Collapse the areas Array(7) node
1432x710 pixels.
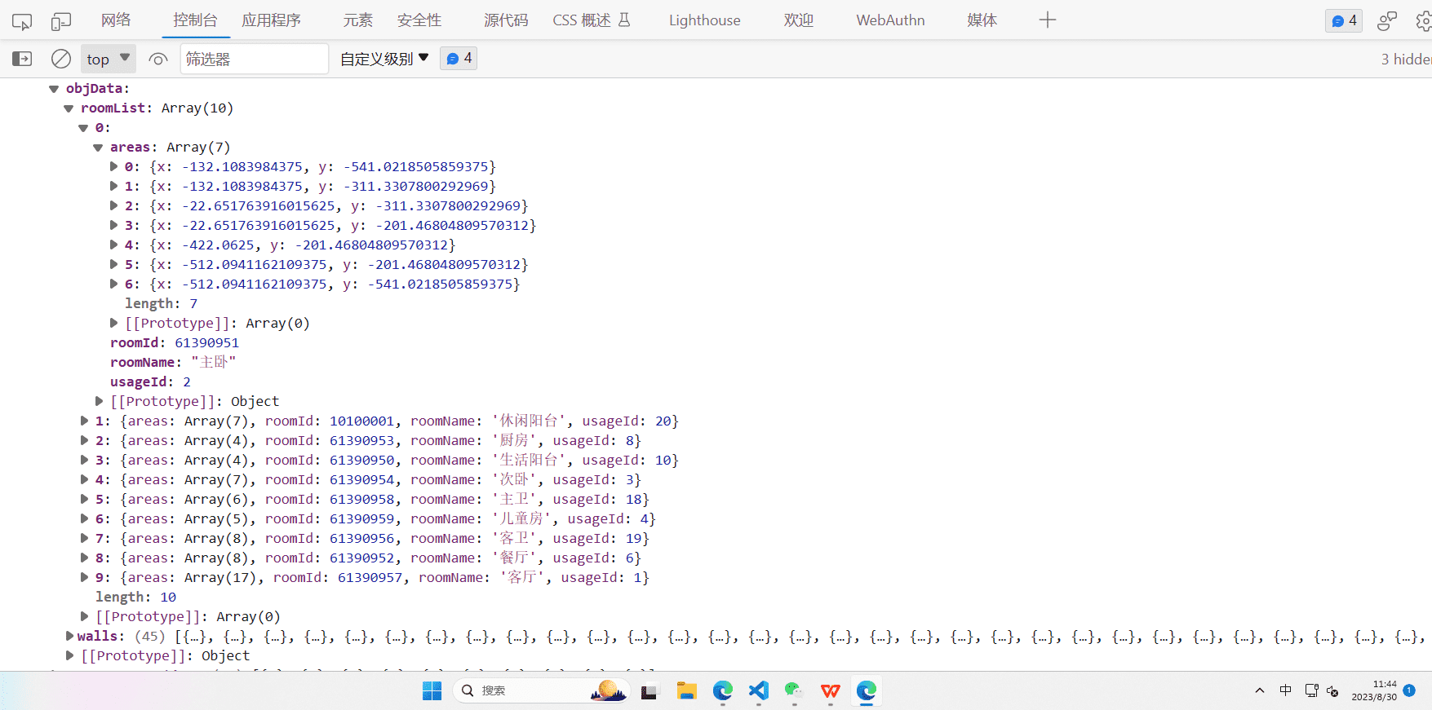click(x=98, y=148)
